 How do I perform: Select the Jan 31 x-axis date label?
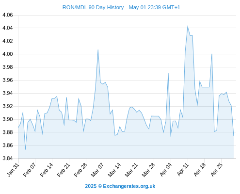[x=13, y=170]
